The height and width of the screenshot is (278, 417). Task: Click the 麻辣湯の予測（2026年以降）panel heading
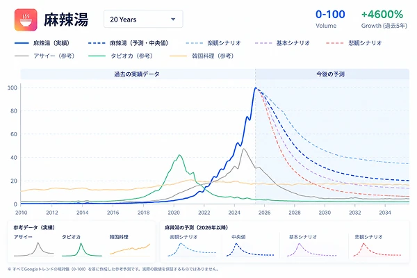coord(196,227)
